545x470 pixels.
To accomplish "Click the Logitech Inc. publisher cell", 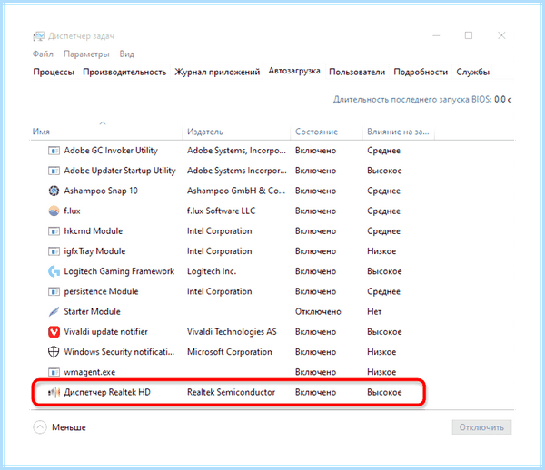I will (x=212, y=271).
